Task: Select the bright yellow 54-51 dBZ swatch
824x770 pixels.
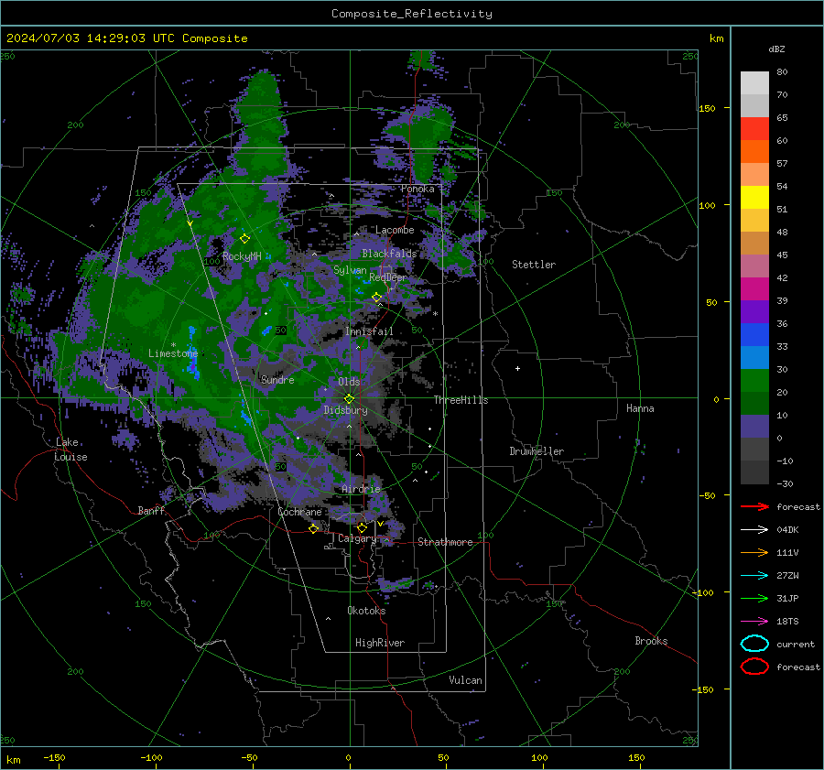Action: [754, 197]
